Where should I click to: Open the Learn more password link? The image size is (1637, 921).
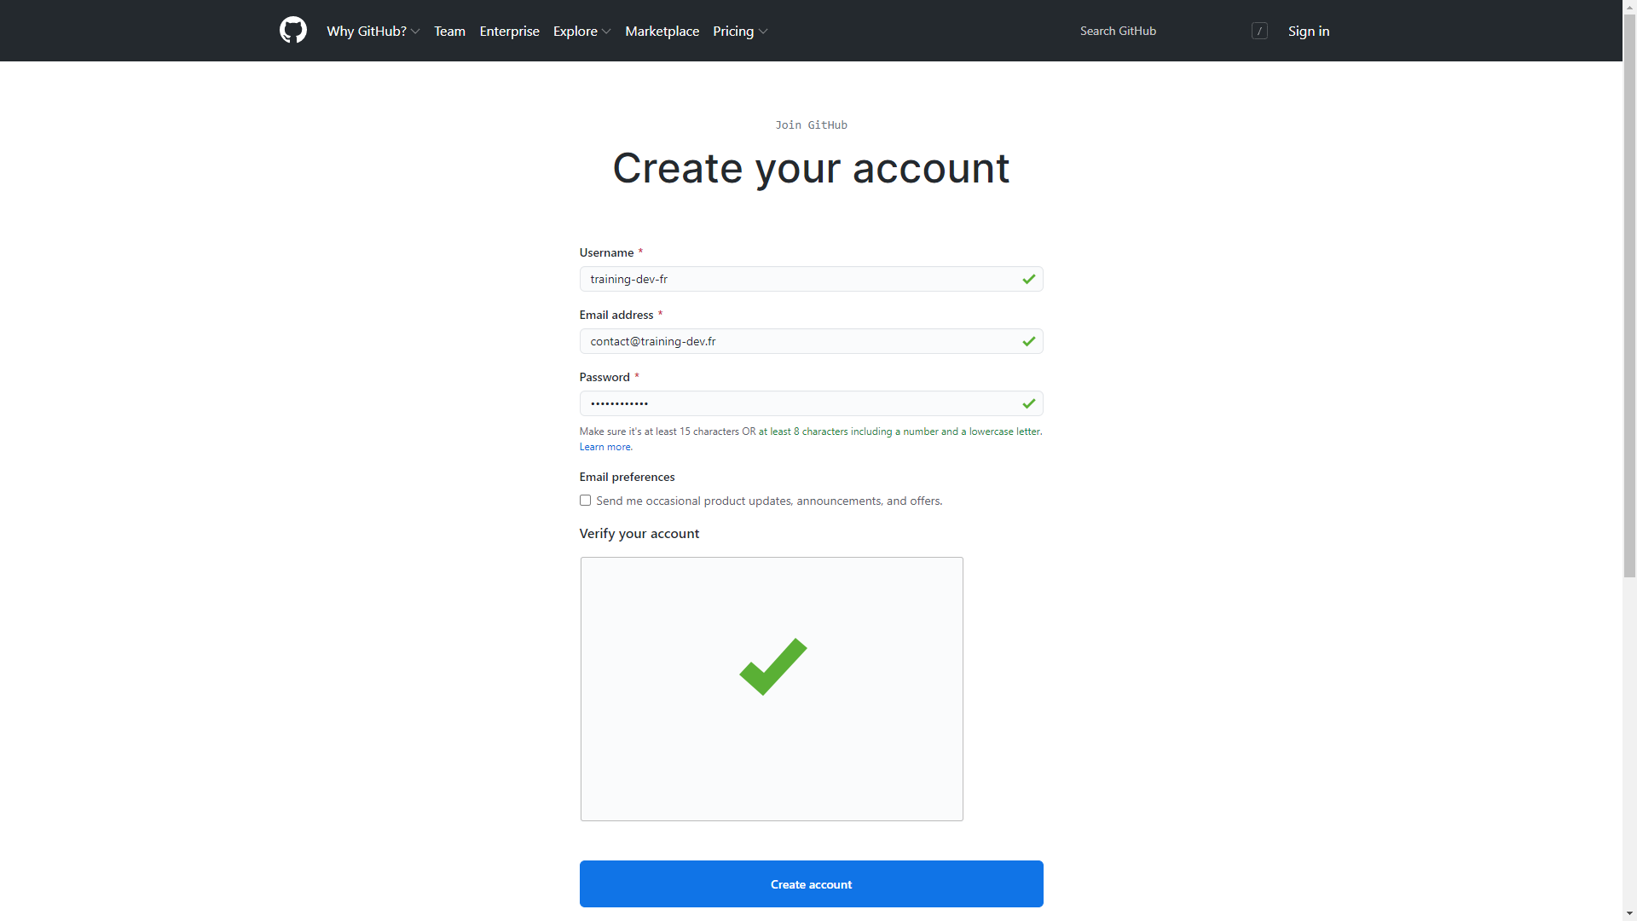point(605,447)
